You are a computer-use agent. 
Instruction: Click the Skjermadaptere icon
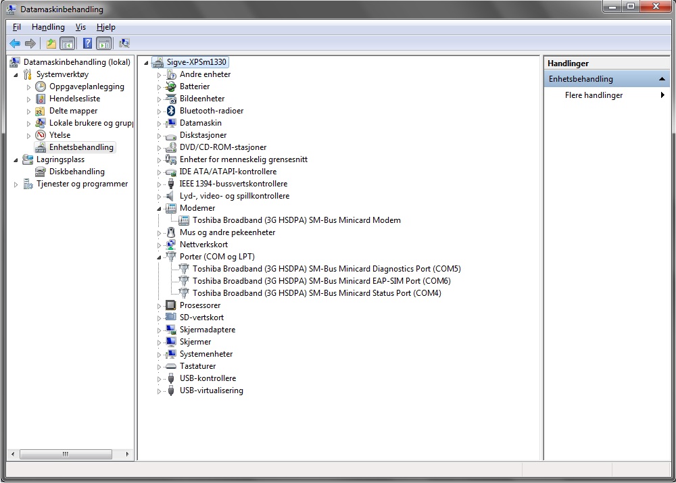pyautogui.click(x=171, y=330)
